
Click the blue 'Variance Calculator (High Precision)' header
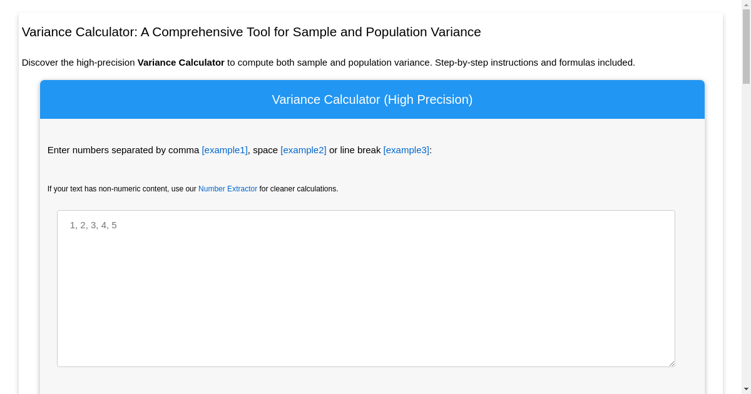[372, 99]
